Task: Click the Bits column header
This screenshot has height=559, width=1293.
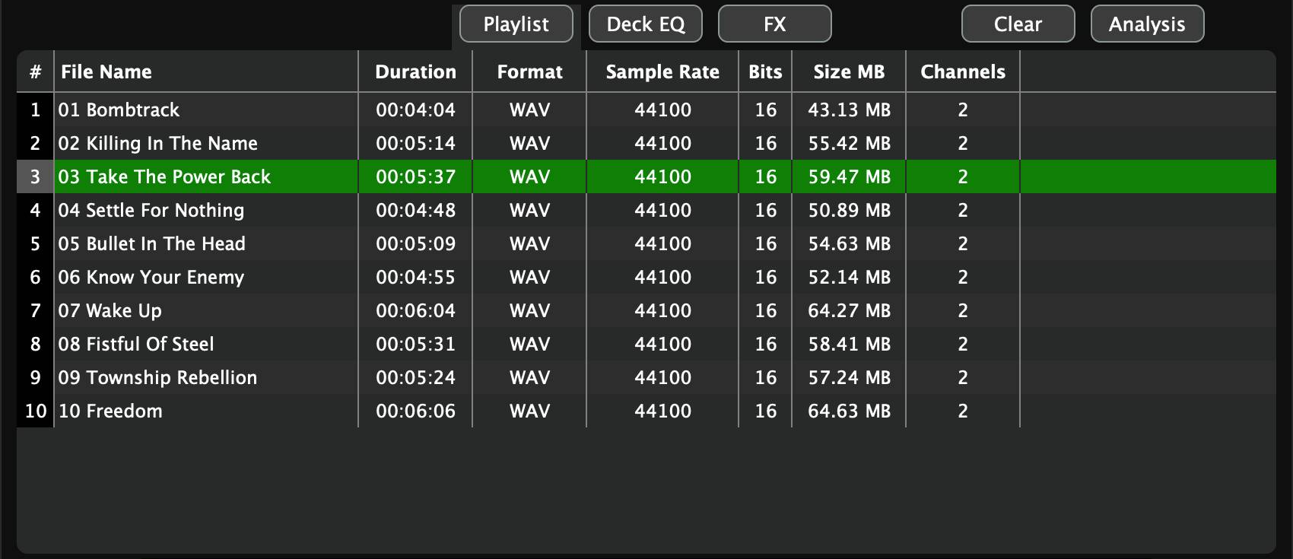Action: click(x=765, y=71)
